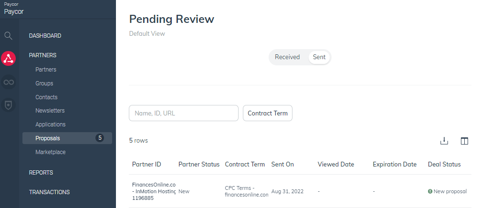Switch the toggle to Sent proposals

coord(319,57)
